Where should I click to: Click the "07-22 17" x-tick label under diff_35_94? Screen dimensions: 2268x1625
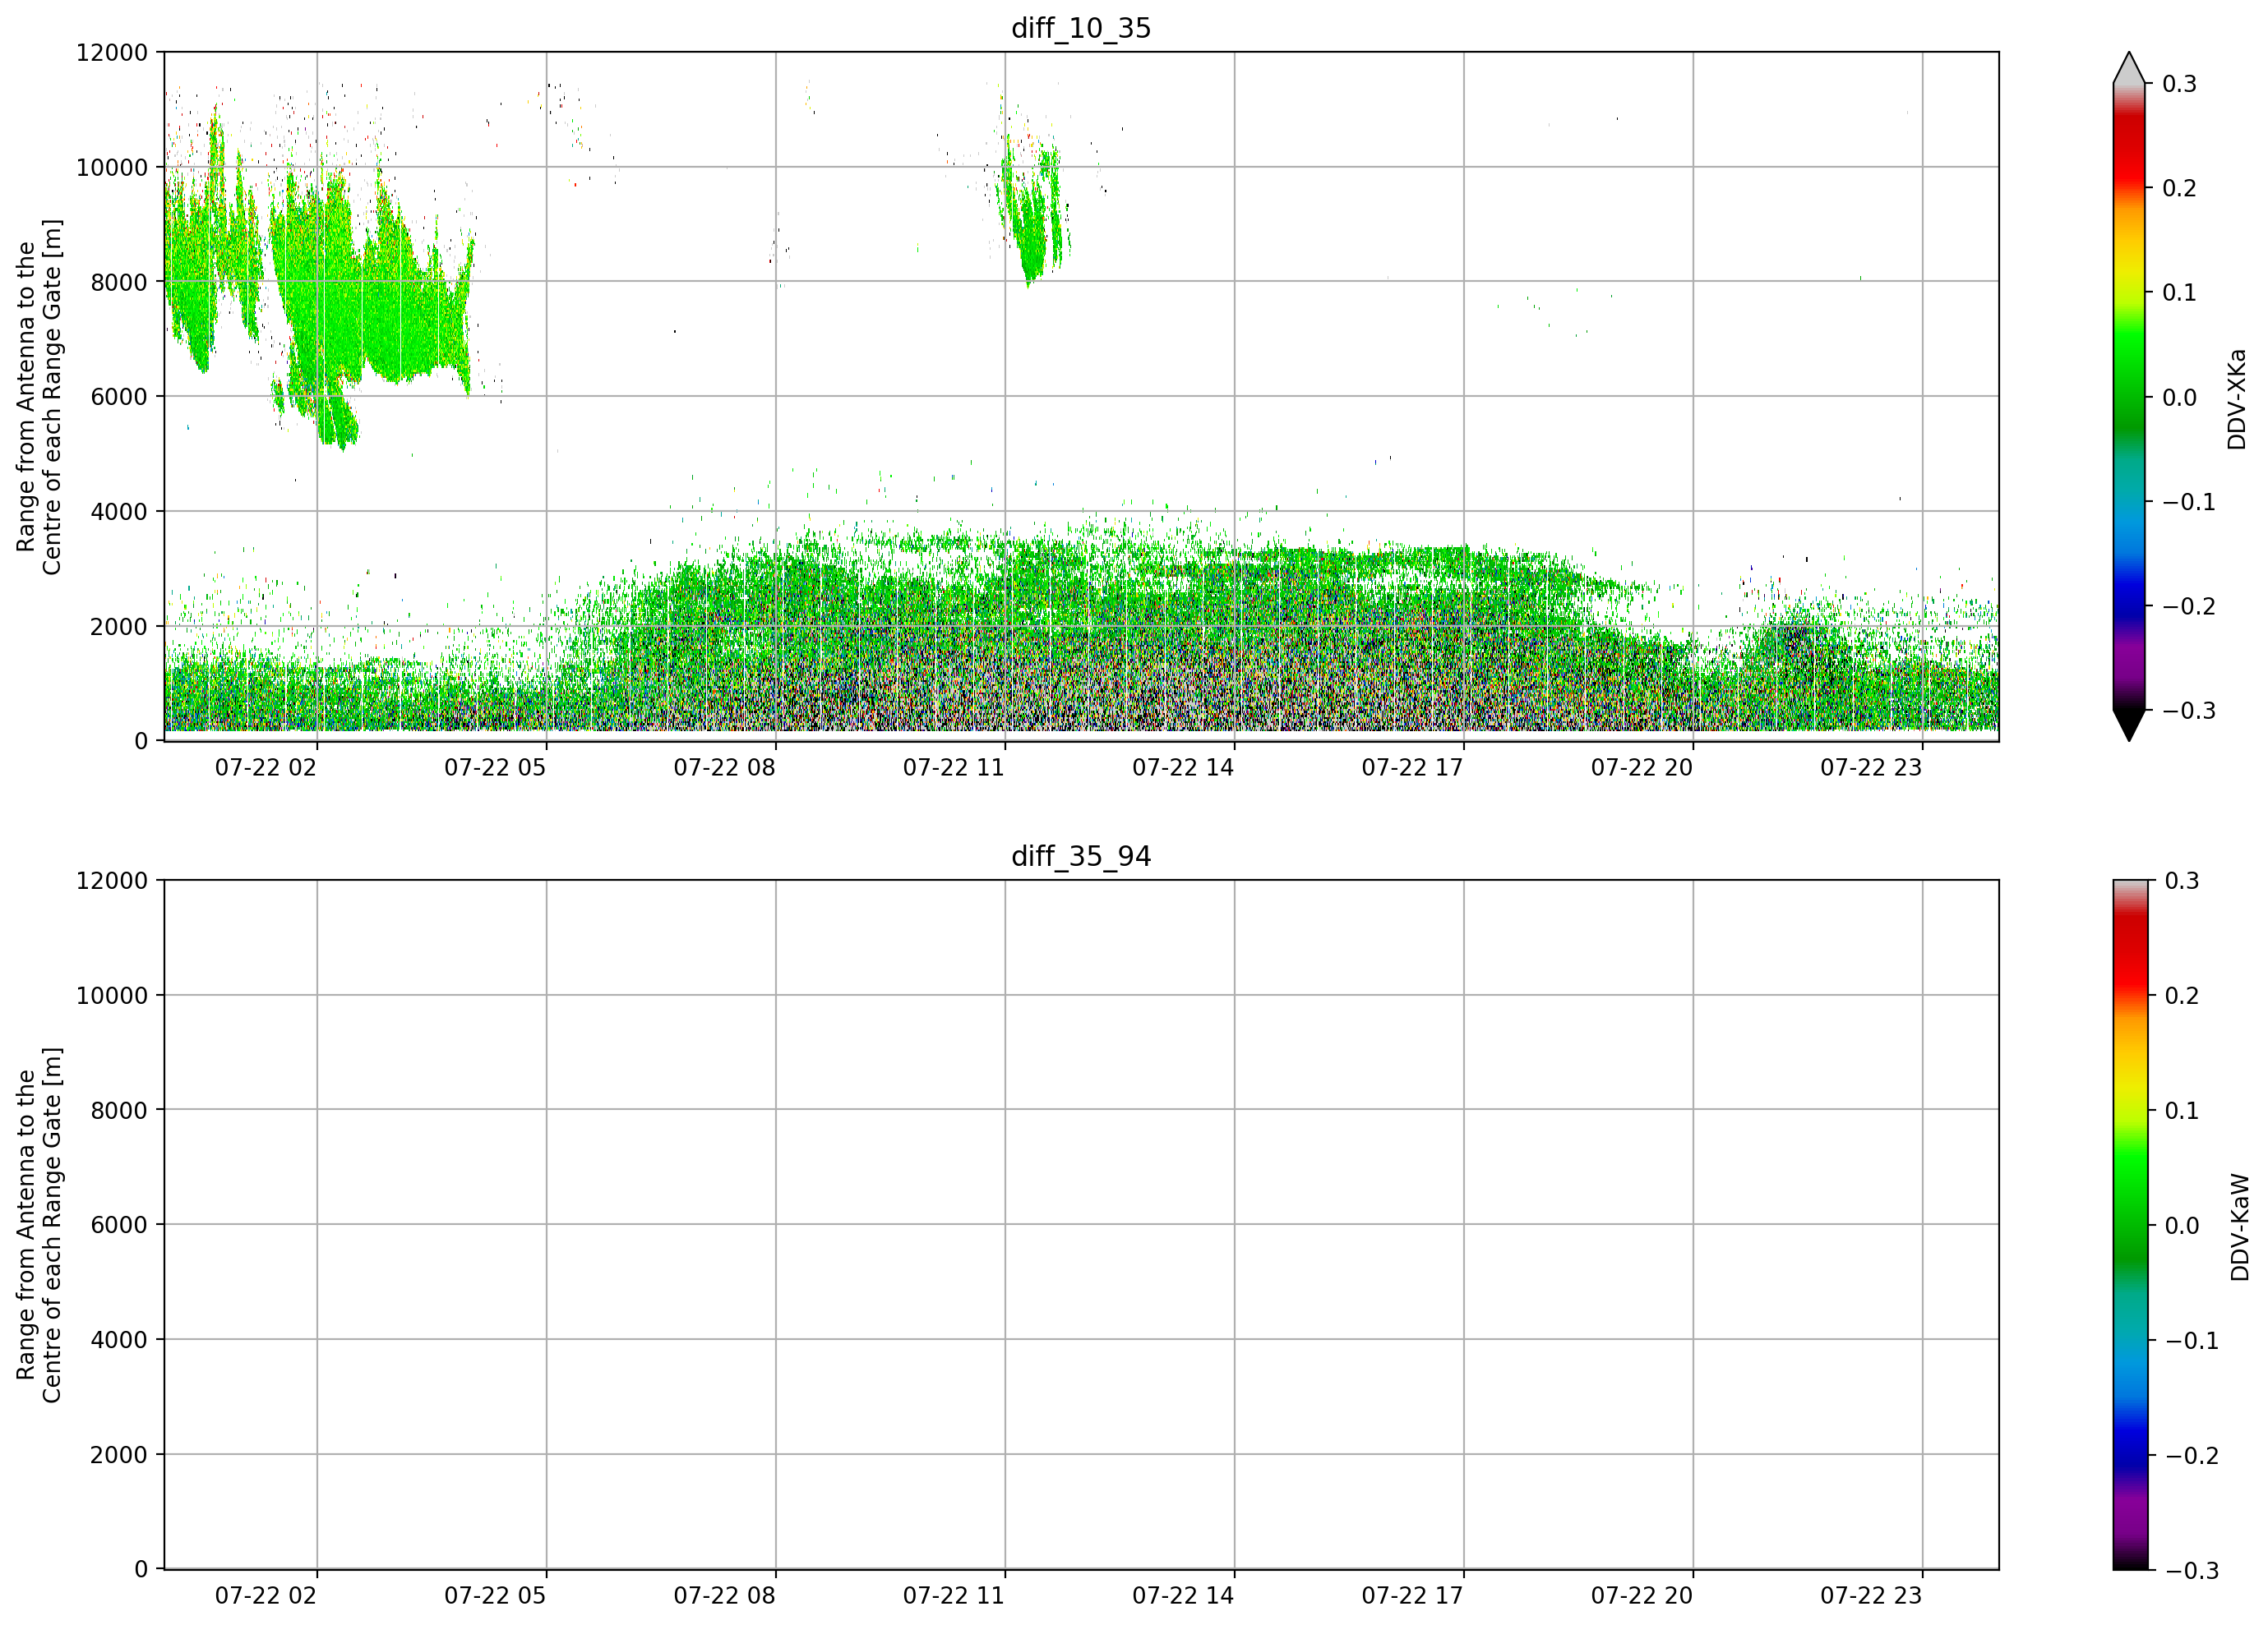coord(1412,1596)
